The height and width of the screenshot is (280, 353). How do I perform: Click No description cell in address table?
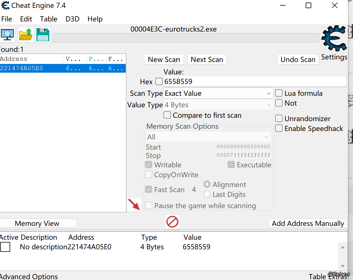(44, 247)
